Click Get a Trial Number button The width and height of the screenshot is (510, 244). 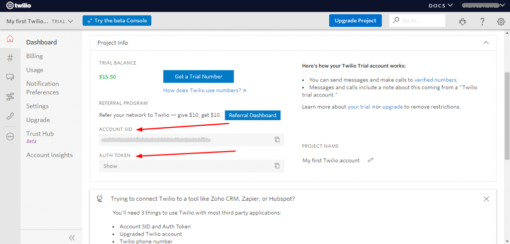tap(198, 77)
